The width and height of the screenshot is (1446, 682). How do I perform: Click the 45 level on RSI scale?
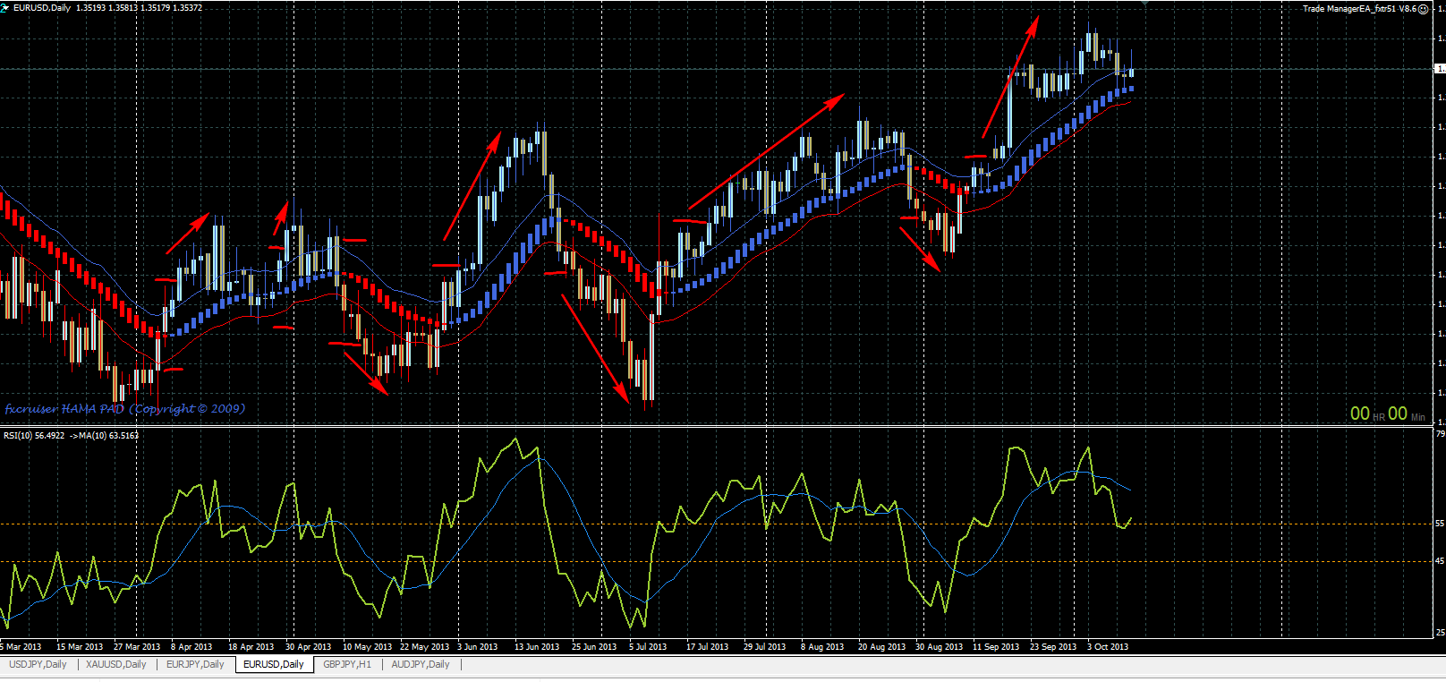click(1440, 561)
